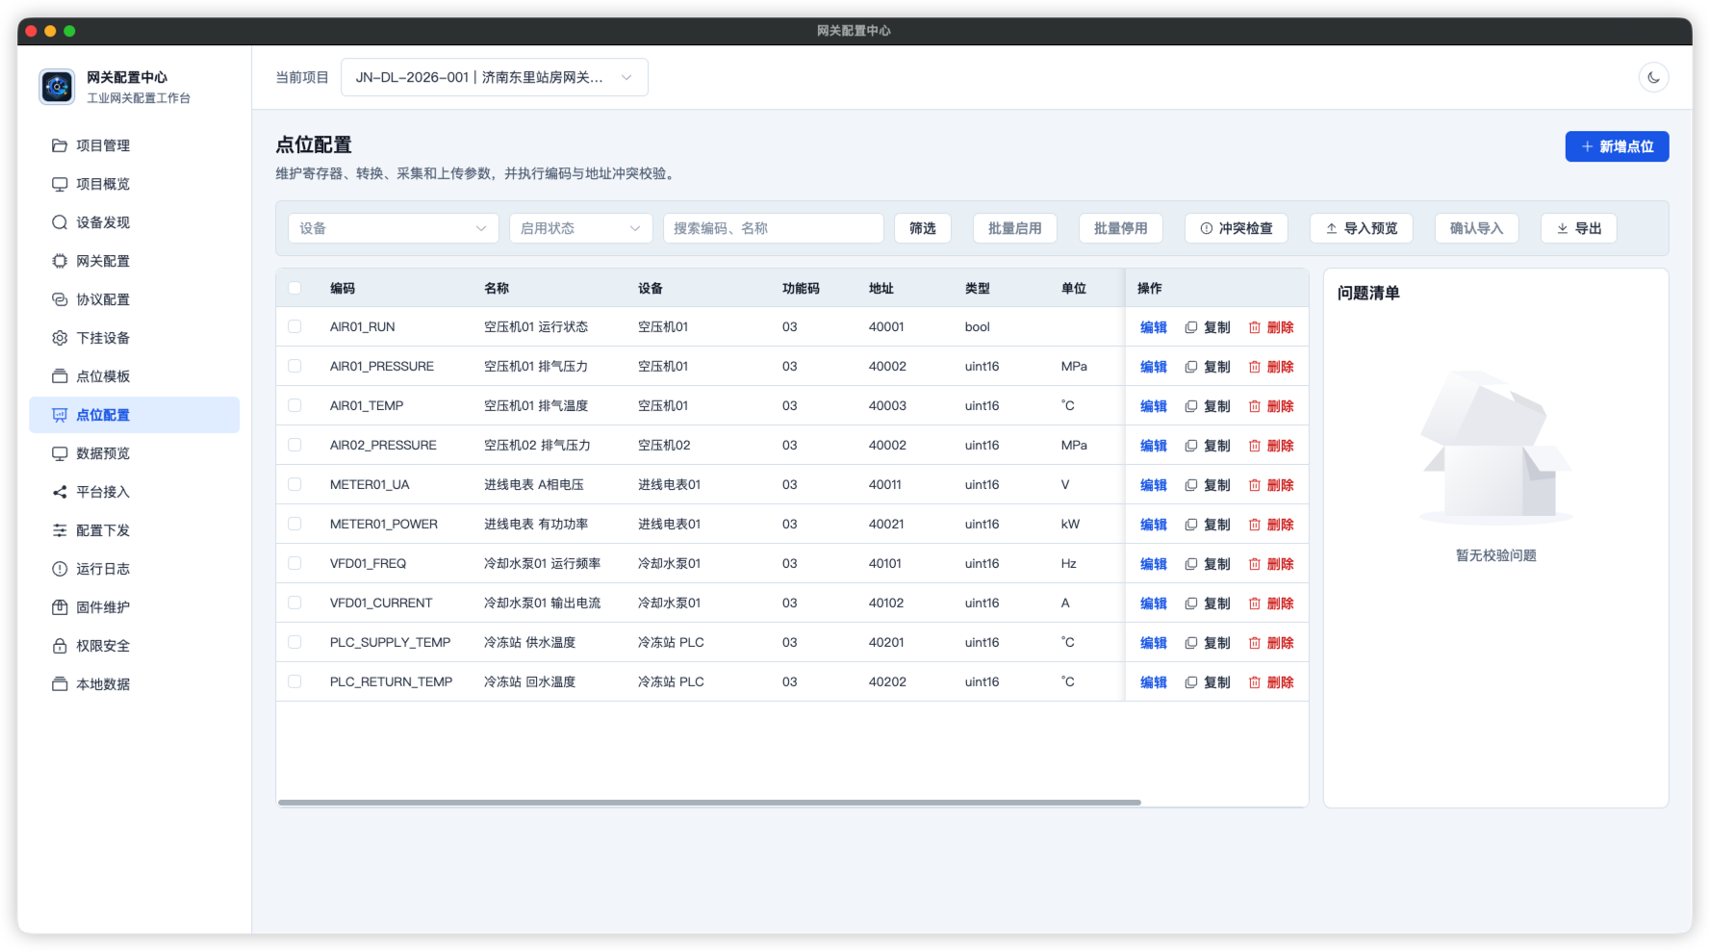Click the 导入预览 button

pos(1361,228)
